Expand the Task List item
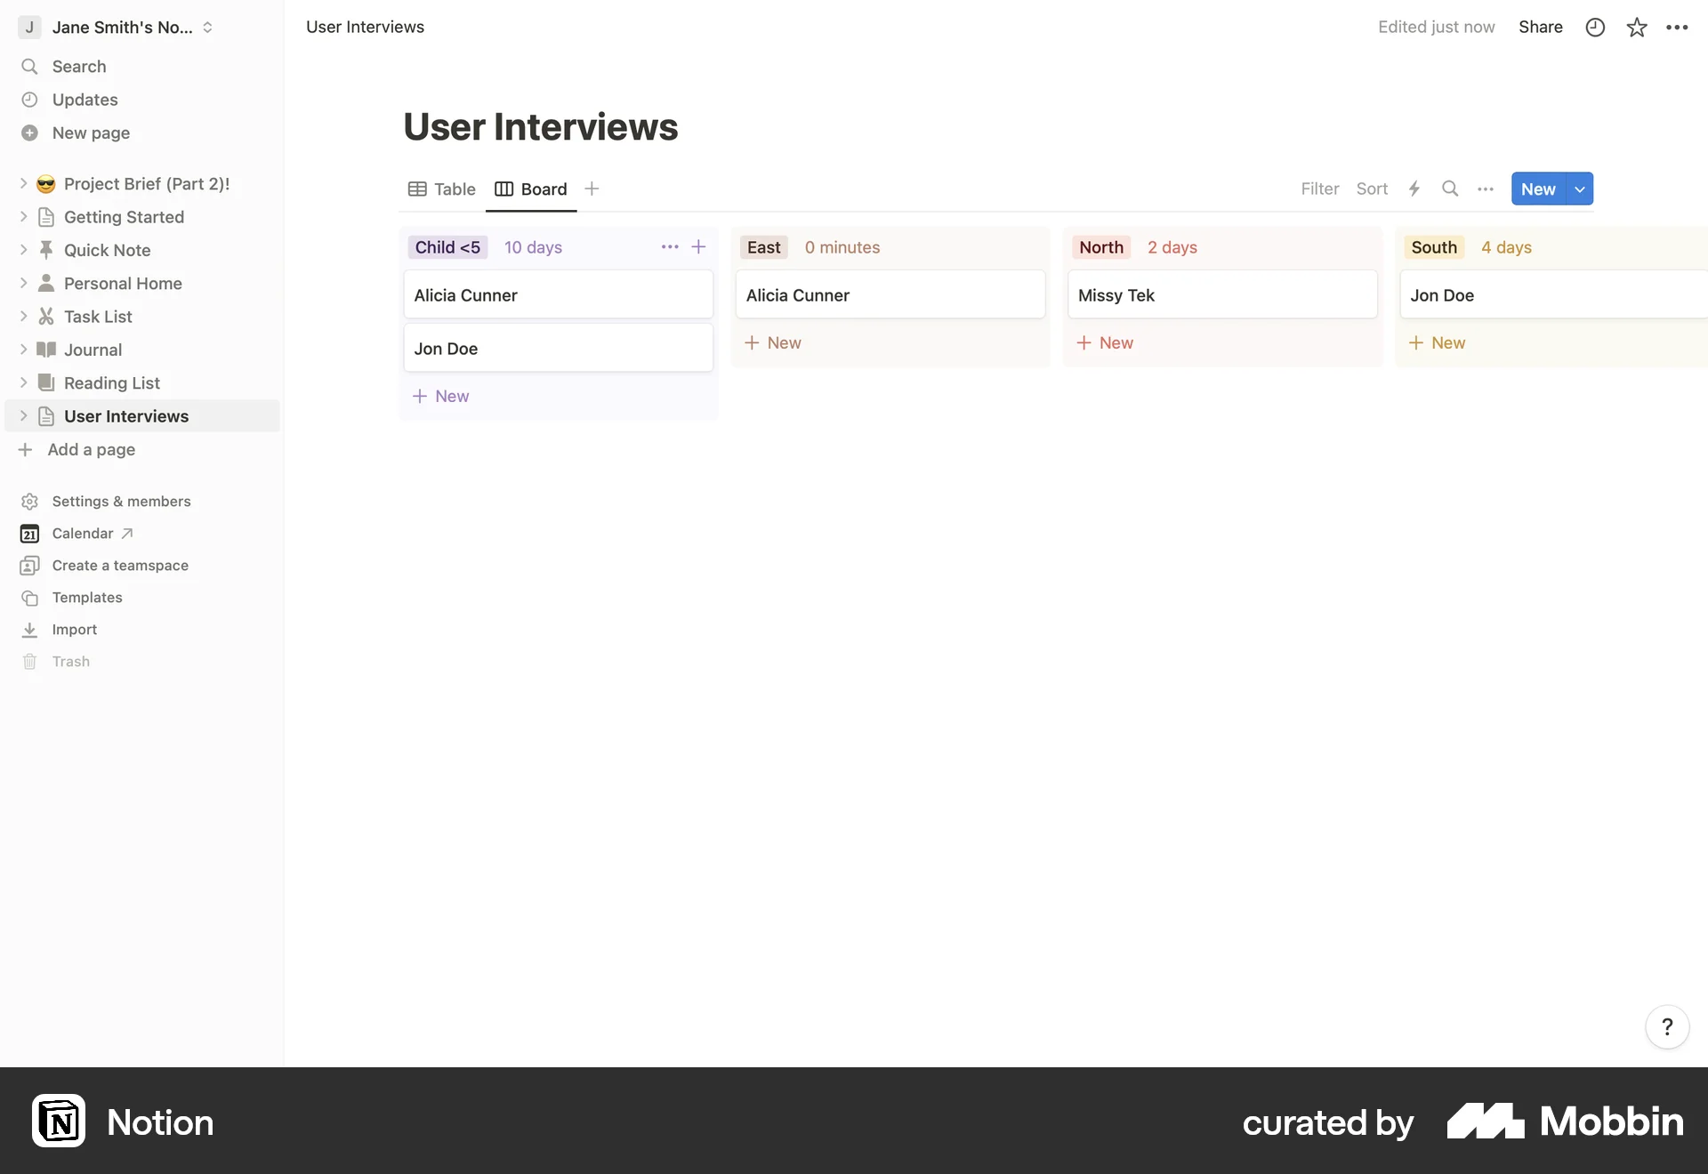 coord(23,316)
